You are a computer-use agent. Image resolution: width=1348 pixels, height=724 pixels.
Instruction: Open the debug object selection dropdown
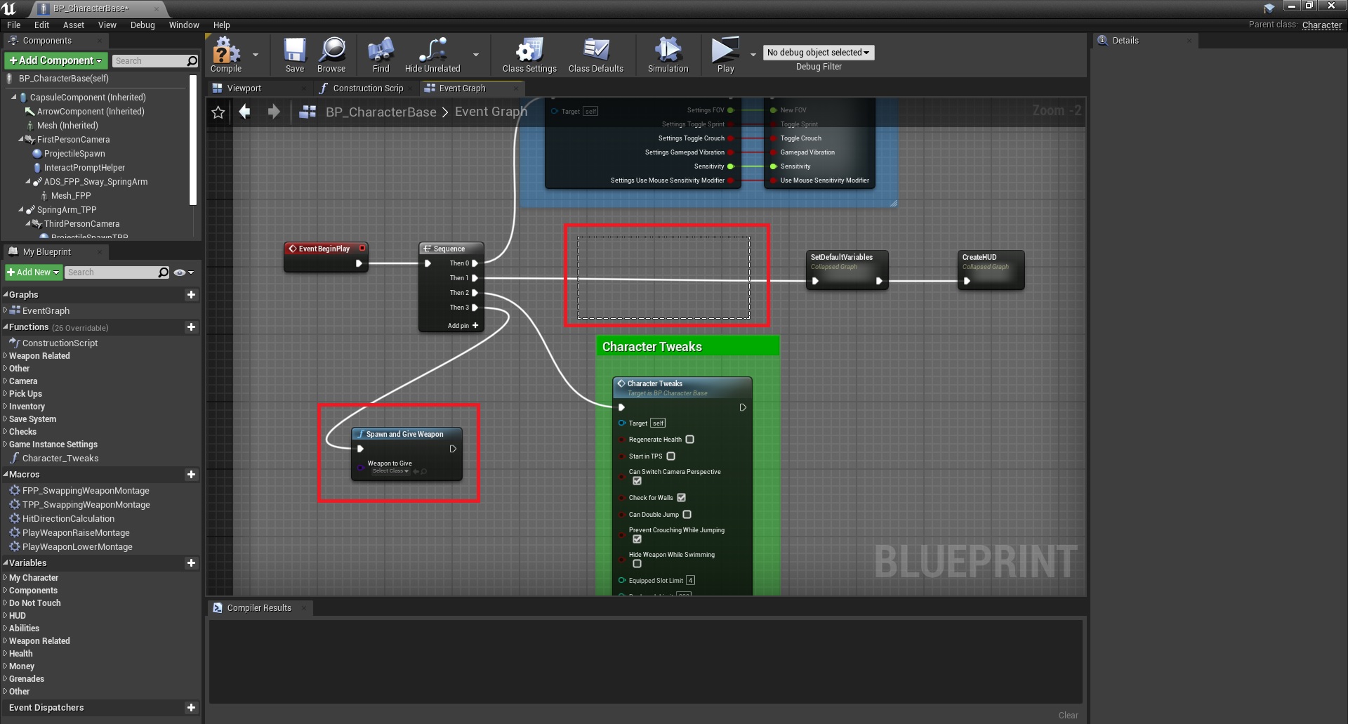[x=818, y=53]
